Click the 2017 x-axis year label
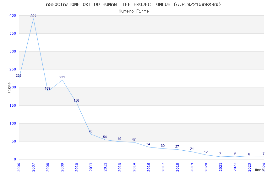Screen dimensions: 267x173 pyautogui.click(x=163, y=167)
